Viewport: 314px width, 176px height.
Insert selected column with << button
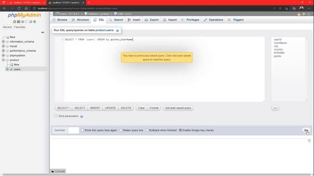pos(275,108)
